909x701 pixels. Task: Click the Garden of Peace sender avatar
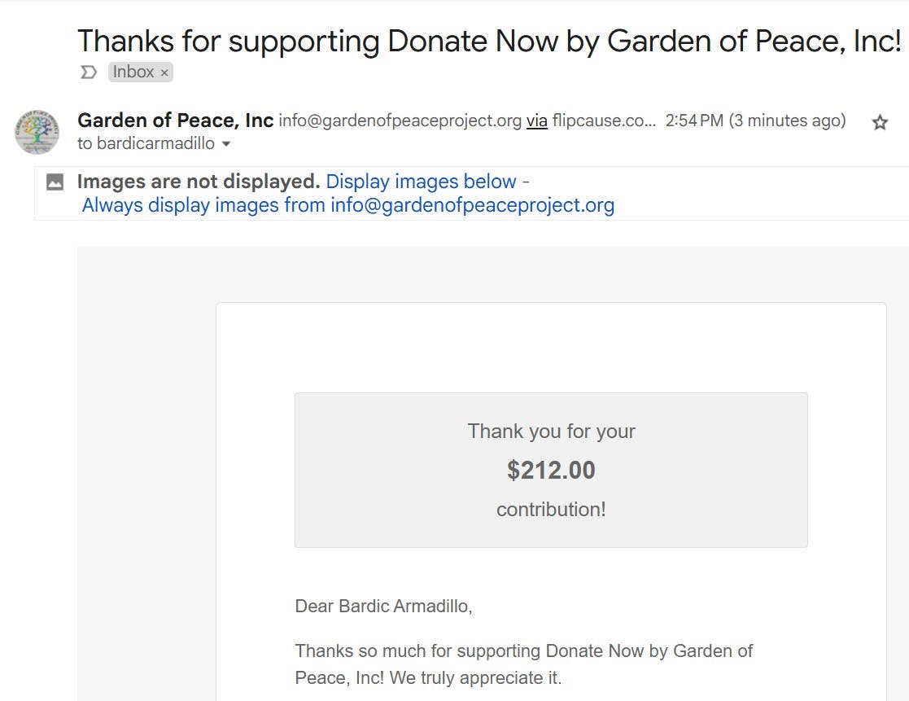click(x=37, y=132)
